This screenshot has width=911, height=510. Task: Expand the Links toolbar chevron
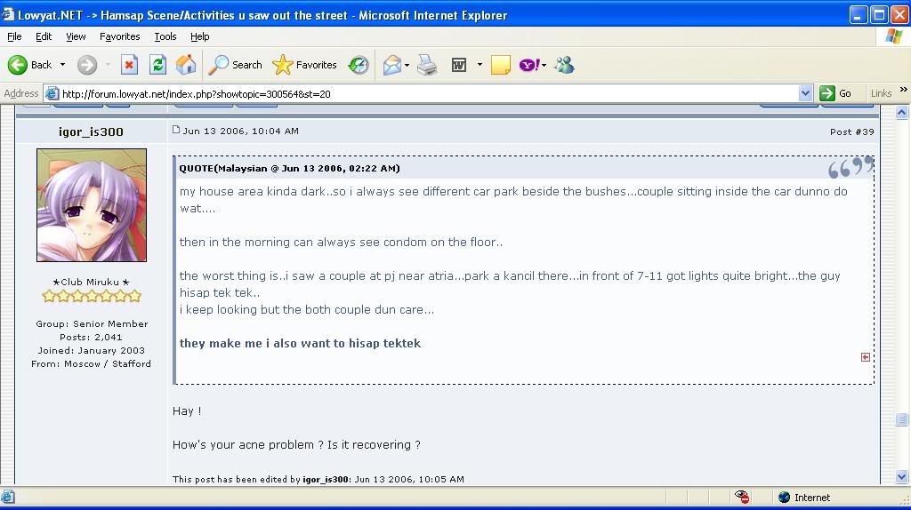[904, 90]
